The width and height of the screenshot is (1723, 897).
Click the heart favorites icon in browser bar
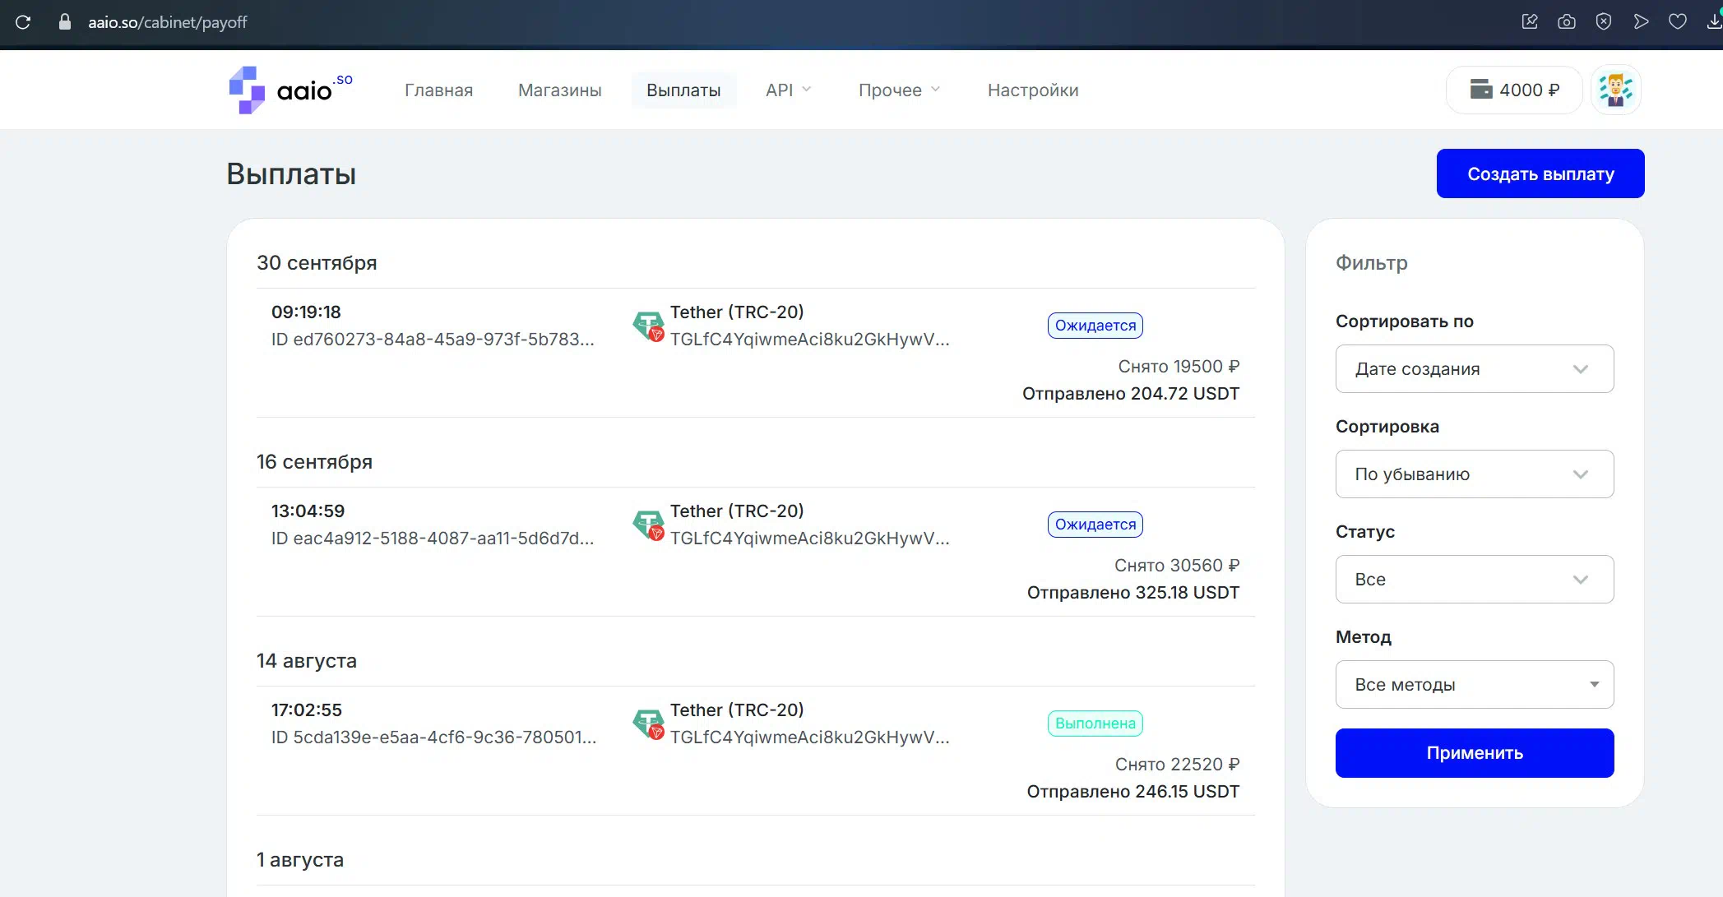pyautogui.click(x=1678, y=22)
